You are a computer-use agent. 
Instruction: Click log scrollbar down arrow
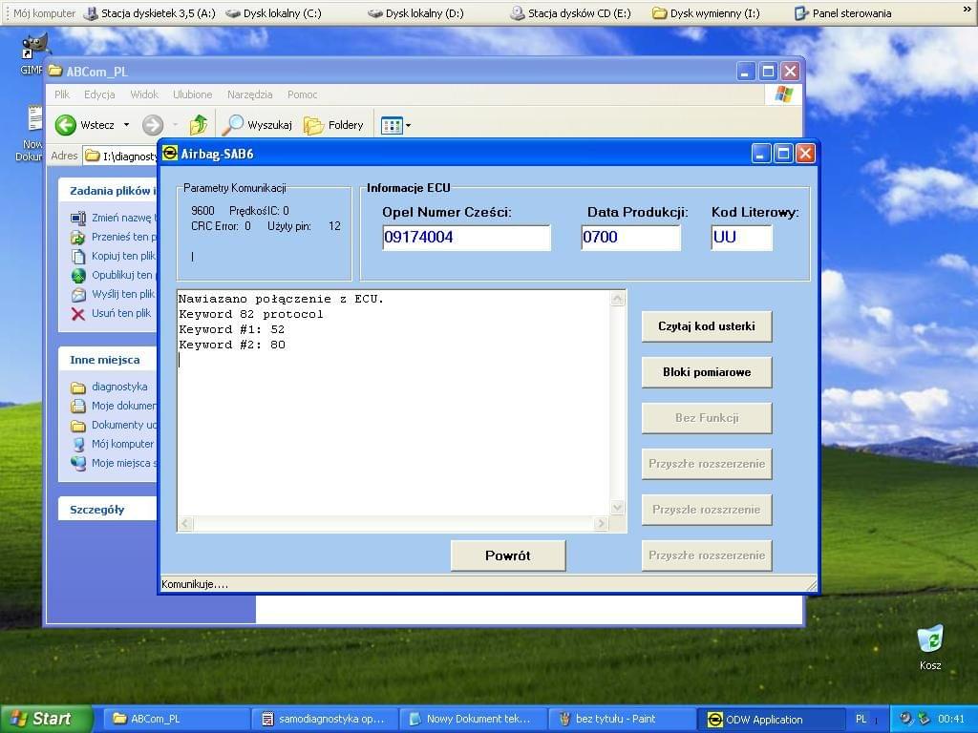coord(618,508)
